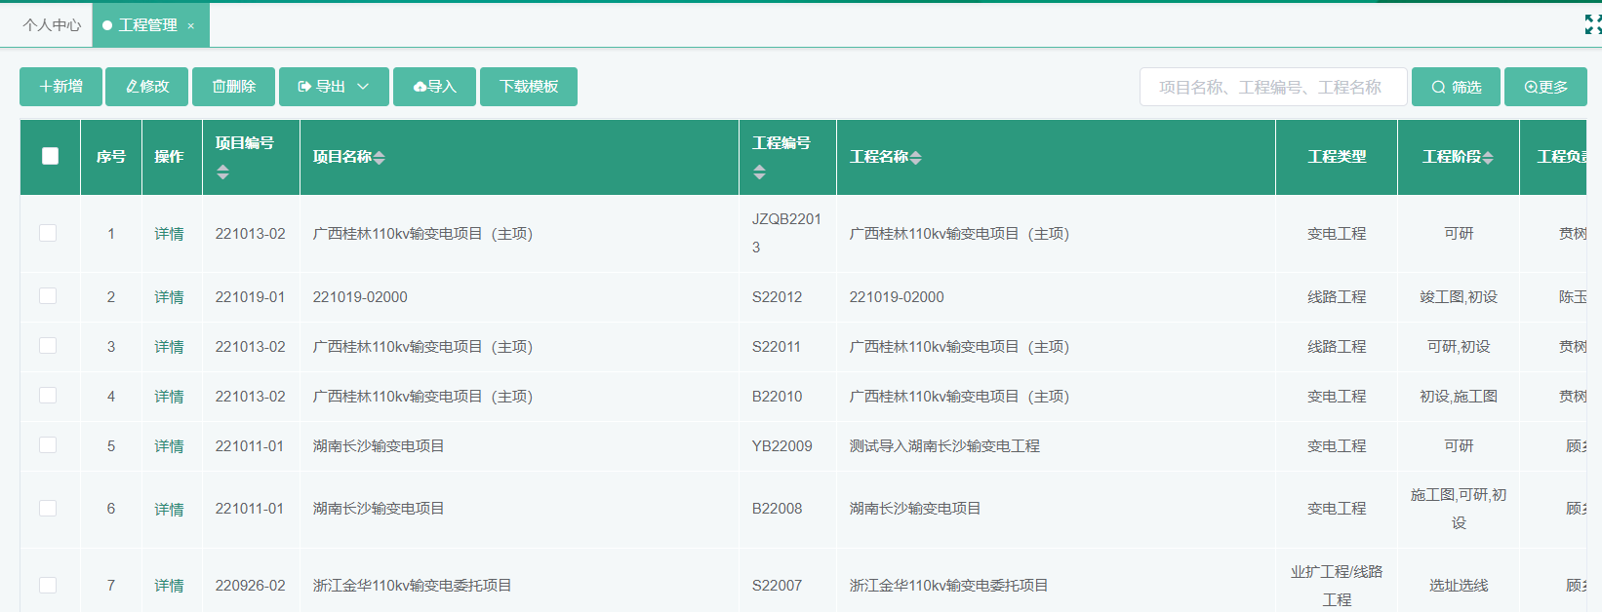1602x612 pixels.
Task: Sort the table by 工程名称
Action: point(915,158)
